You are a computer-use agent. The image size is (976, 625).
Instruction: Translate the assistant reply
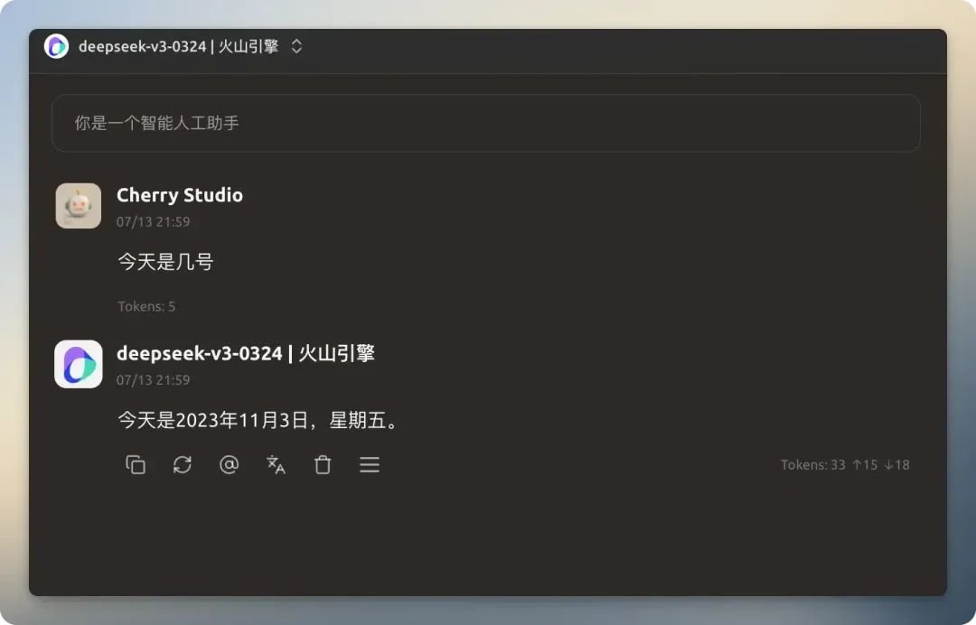pos(276,464)
